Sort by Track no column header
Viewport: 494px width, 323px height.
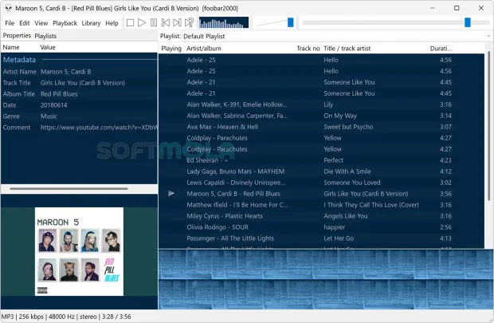point(308,49)
